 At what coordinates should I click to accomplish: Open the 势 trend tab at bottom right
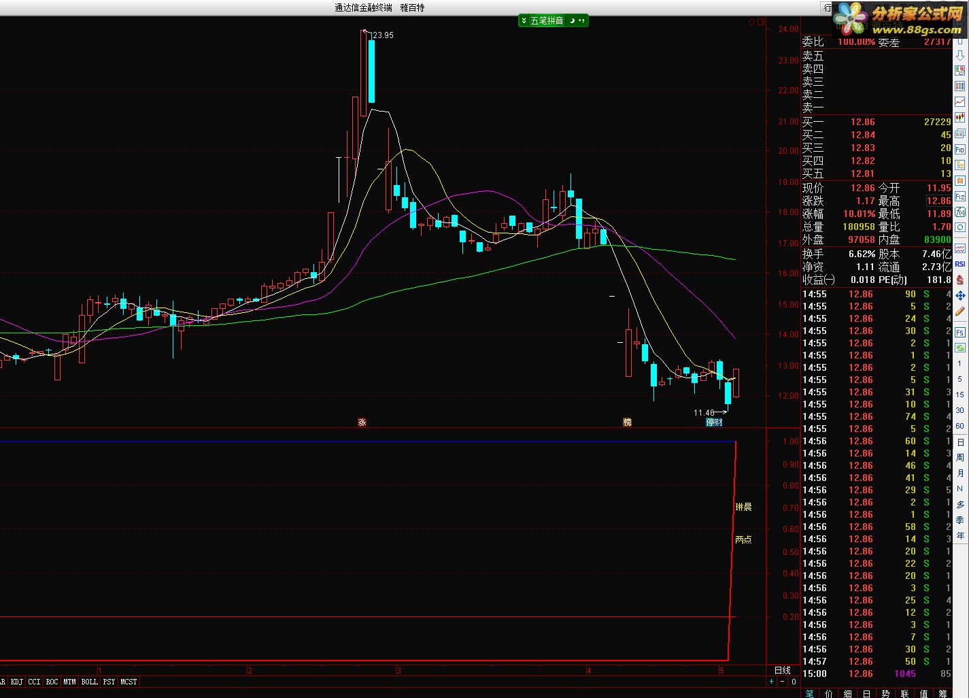click(885, 693)
